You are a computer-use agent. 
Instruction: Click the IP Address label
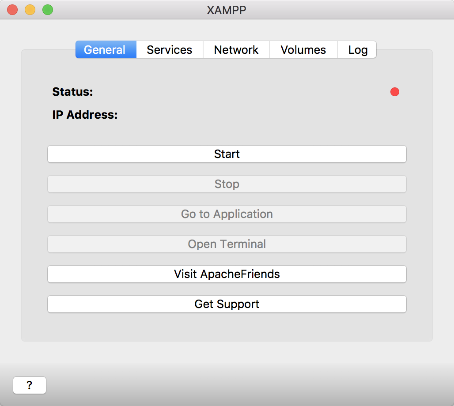[x=85, y=115]
